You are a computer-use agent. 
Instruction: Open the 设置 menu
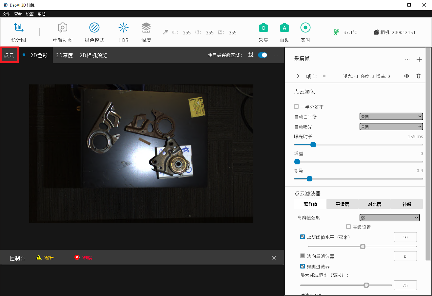tap(30, 14)
